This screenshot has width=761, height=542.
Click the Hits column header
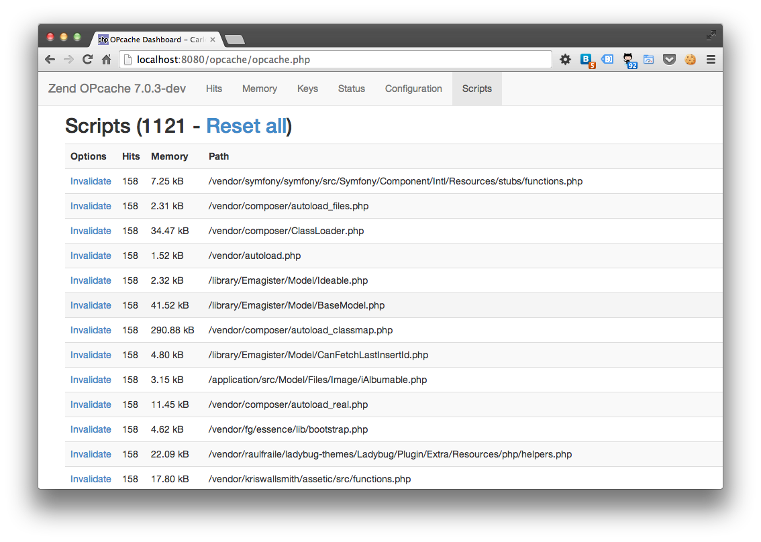tap(131, 156)
